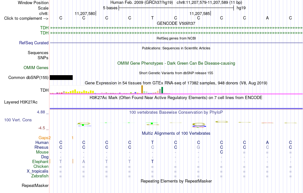The image size is (303, 193).
Task: Click the 4.88 PhyloP upper scale value
Action: [41, 112]
